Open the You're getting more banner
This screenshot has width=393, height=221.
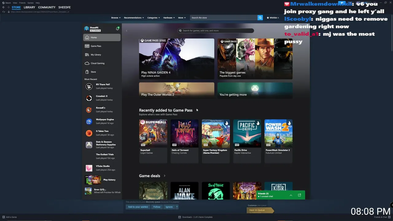(255, 90)
